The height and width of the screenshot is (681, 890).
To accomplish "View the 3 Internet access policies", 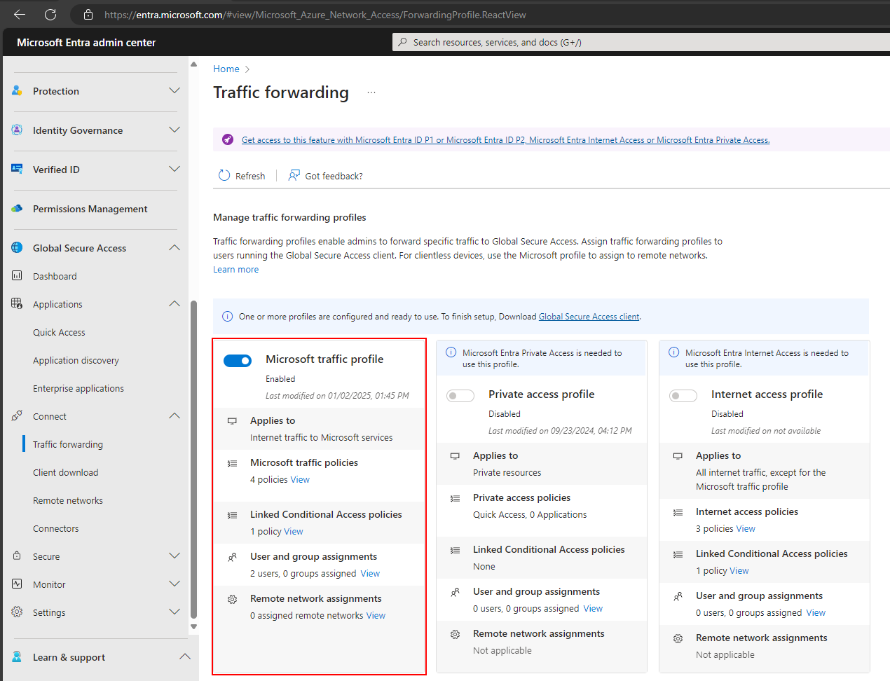I will point(746,528).
